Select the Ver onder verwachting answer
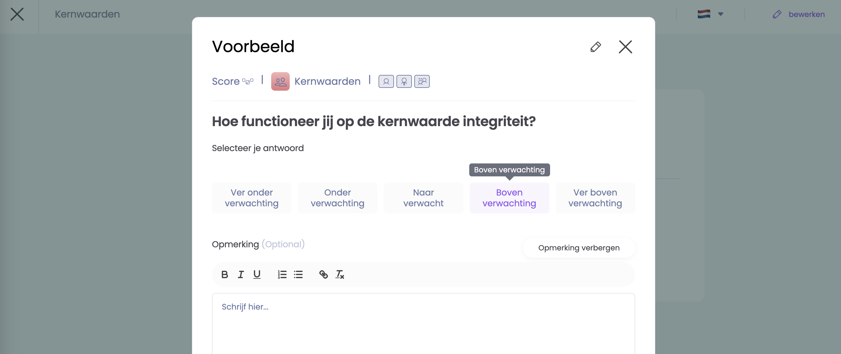This screenshot has width=841, height=354. pyautogui.click(x=251, y=198)
